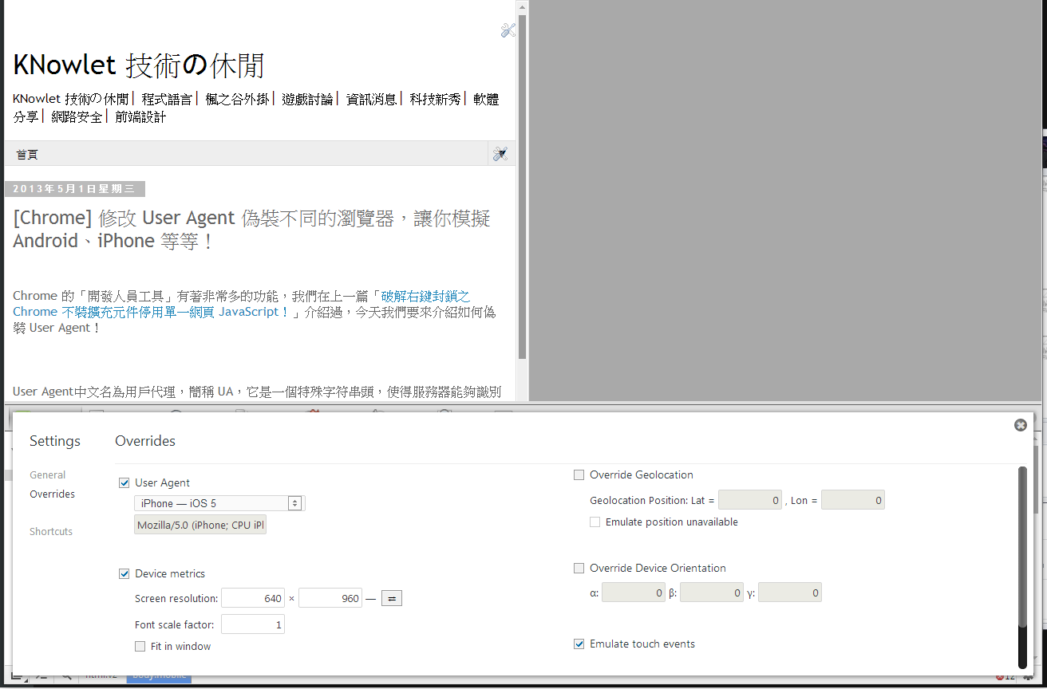Switch to the General settings tab
Screen dimensions: 1047x689
point(48,474)
